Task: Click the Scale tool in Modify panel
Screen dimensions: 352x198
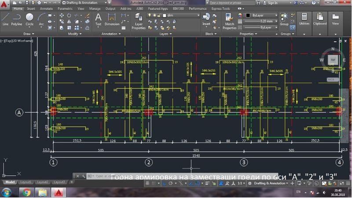Action: [x=69, y=28]
